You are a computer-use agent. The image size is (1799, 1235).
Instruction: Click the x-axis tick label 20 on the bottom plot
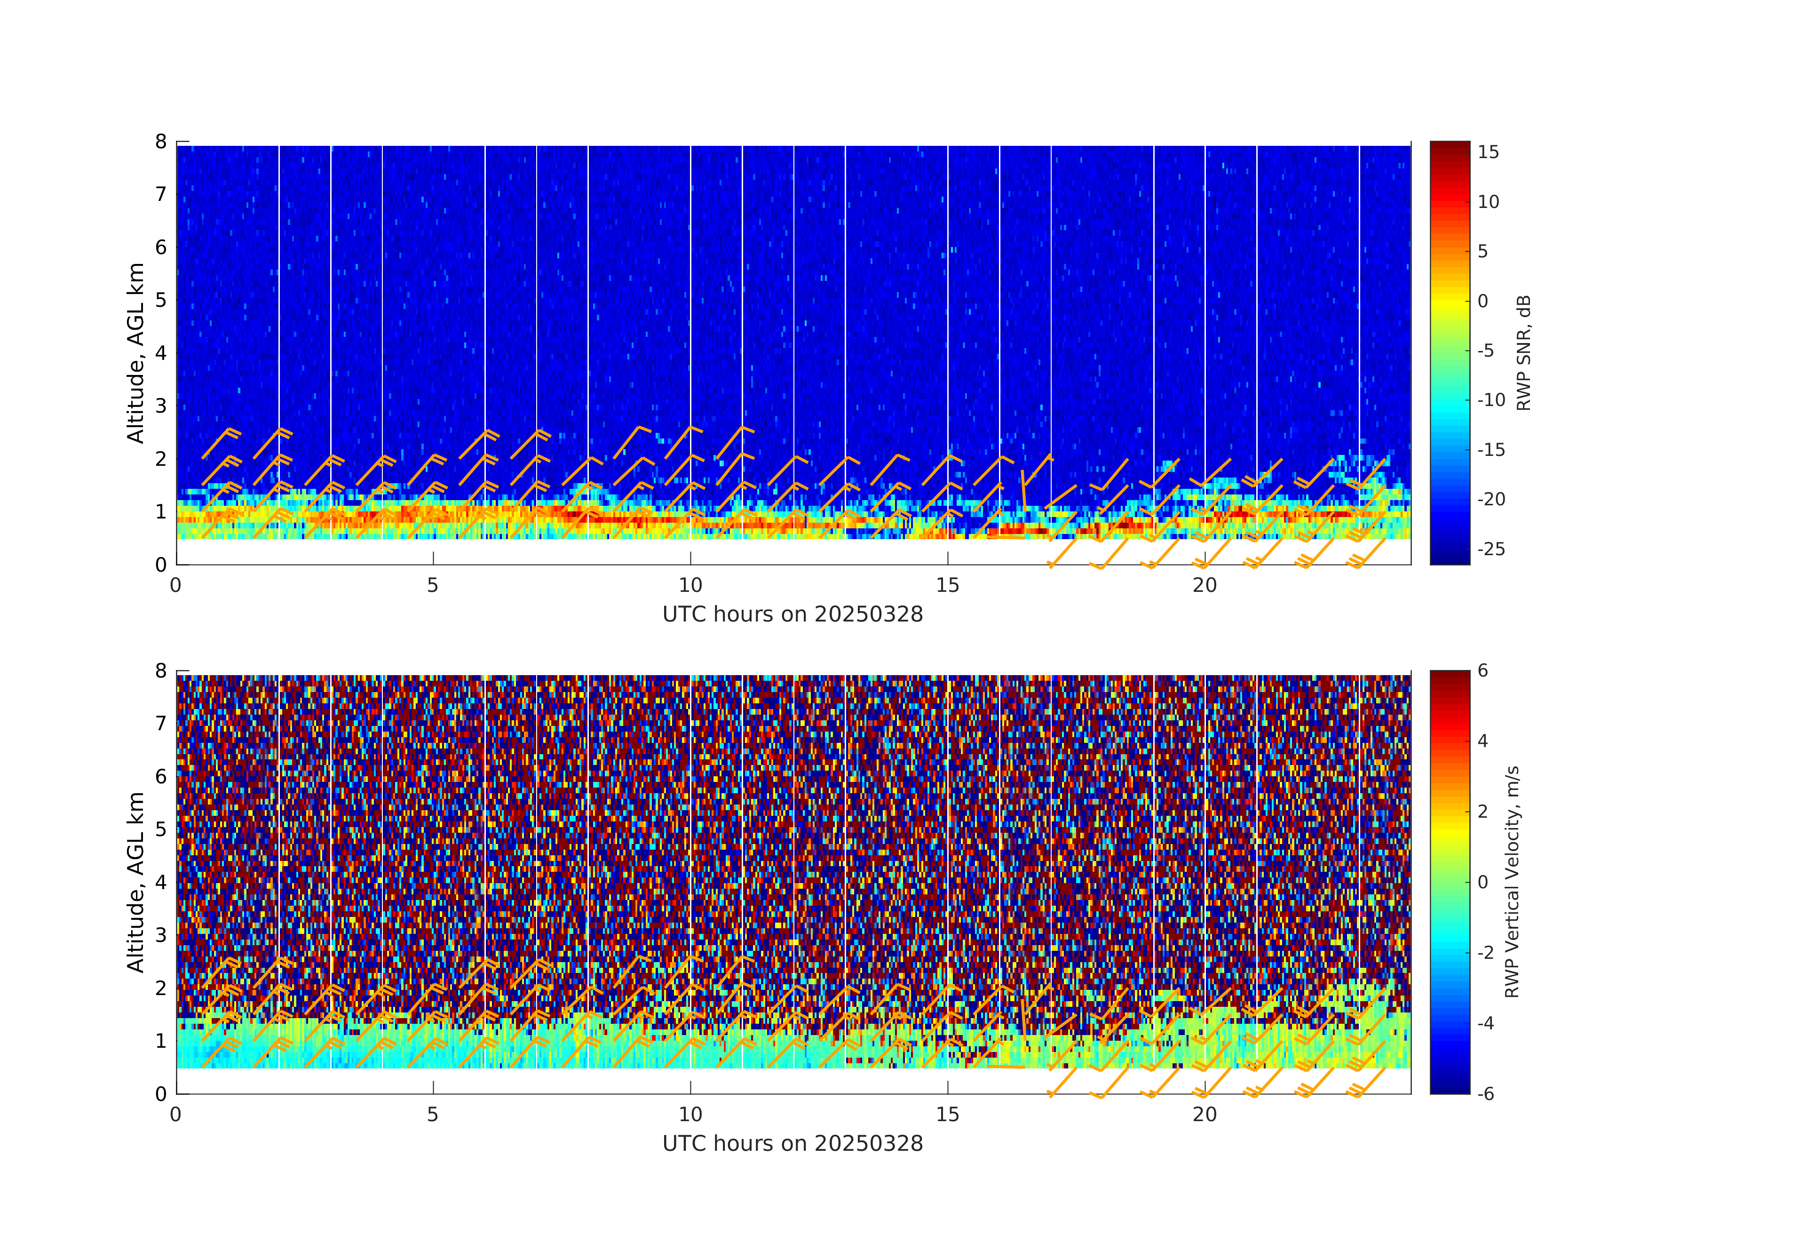[x=1205, y=1115]
